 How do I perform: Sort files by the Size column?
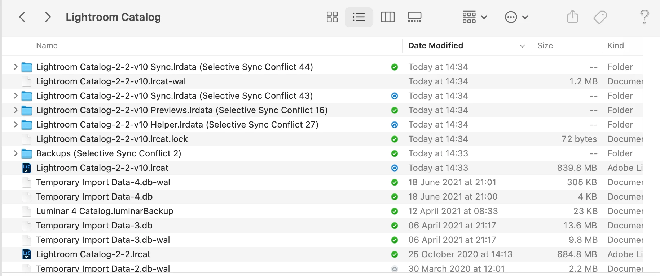pos(545,46)
